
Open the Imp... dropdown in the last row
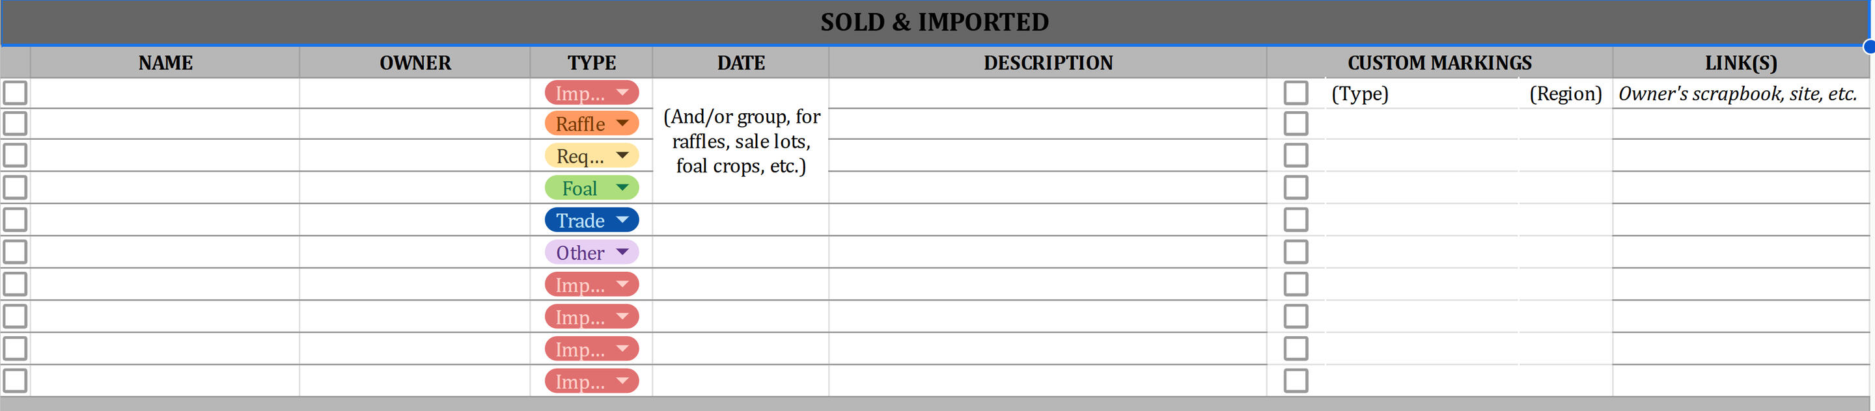pos(622,381)
